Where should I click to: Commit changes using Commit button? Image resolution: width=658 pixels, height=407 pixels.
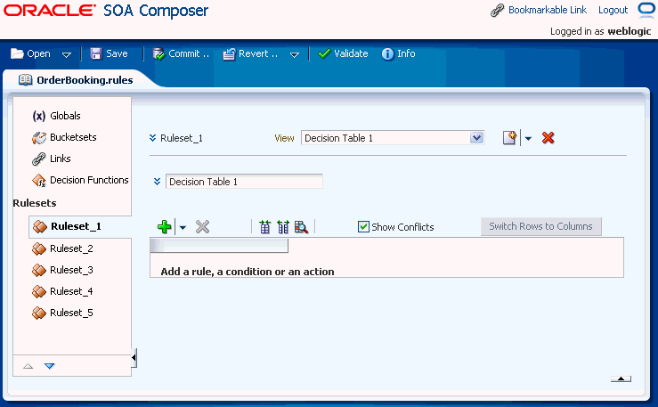(181, 53)
